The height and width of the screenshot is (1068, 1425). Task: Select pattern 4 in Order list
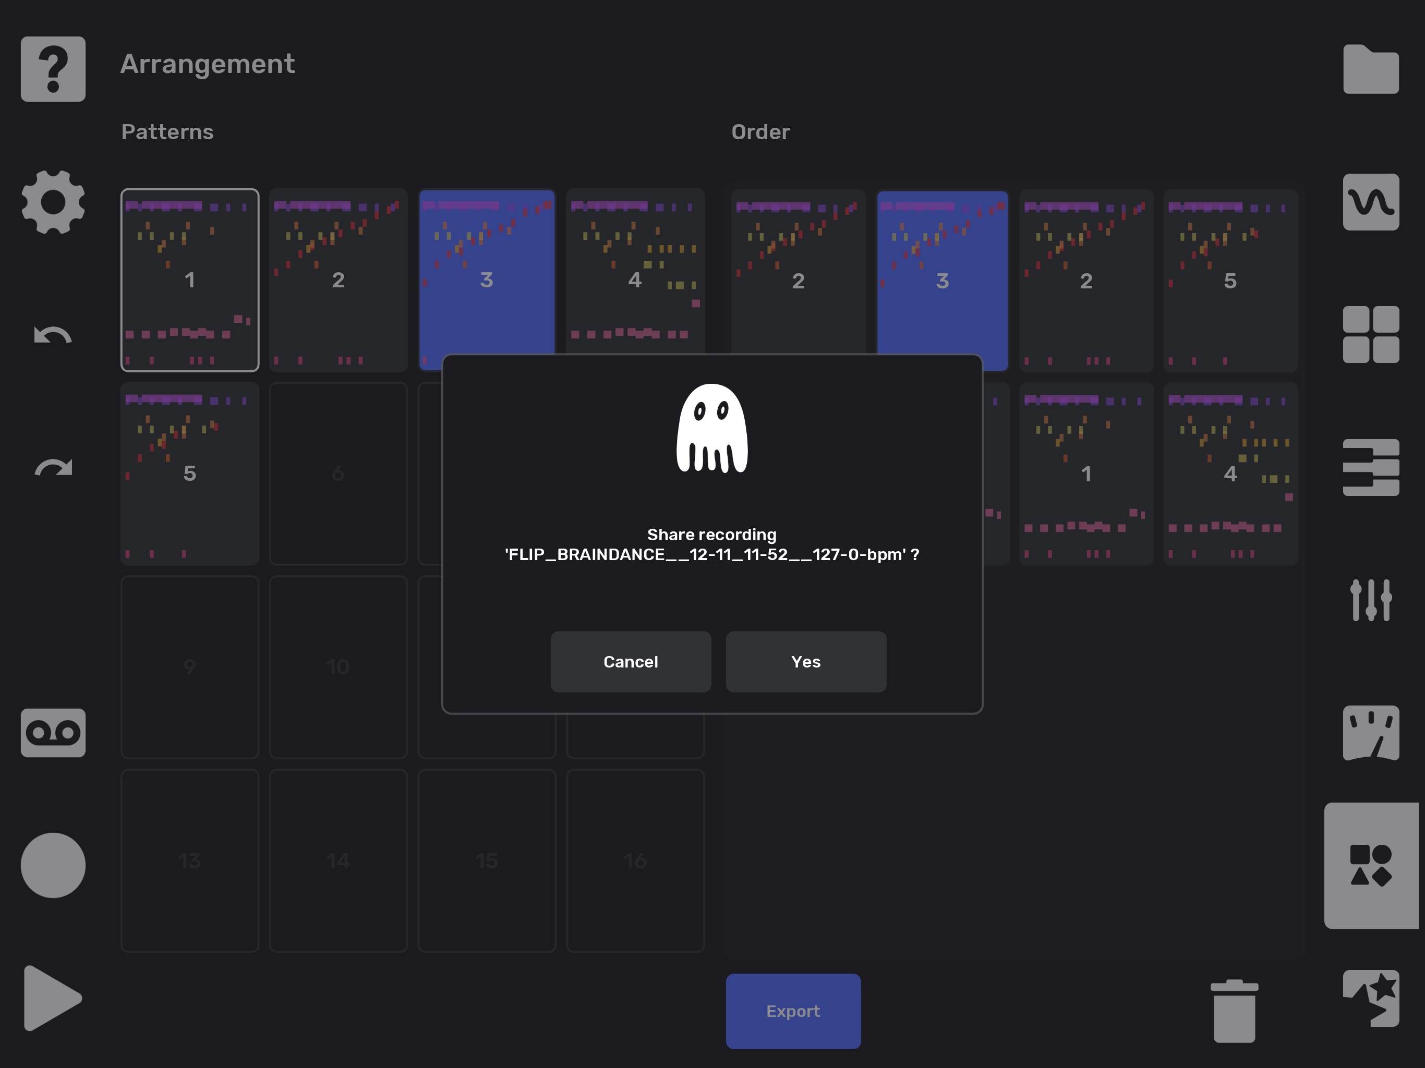coord(1230,474)
